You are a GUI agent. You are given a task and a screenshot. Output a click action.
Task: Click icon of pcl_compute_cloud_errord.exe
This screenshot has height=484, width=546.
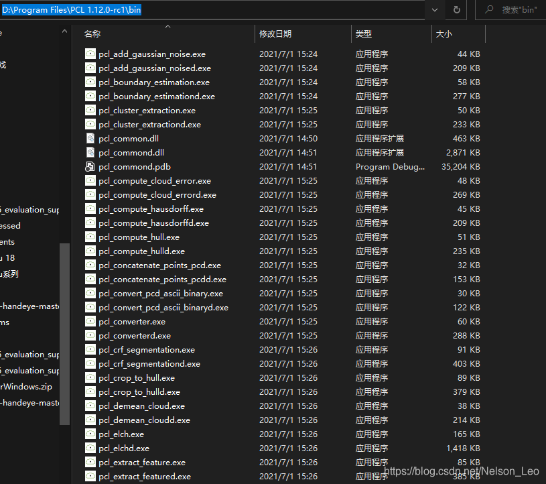point(90,195)
